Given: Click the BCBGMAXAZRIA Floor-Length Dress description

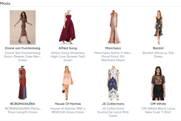Looking at the screenshot, I should tap(23, 110).
